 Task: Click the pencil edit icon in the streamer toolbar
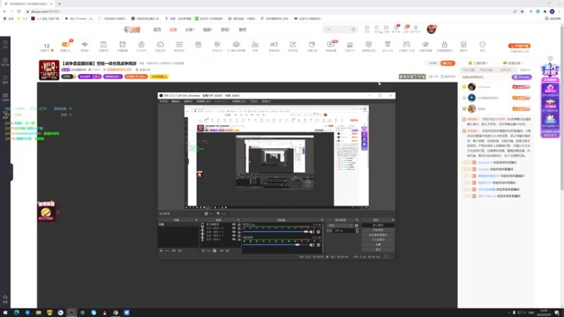(293, 44)
